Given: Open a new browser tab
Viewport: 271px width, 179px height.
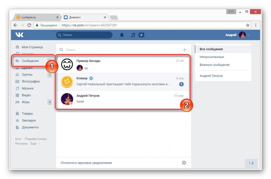Looking at the screenshot, I should click(x=114, y=17).
